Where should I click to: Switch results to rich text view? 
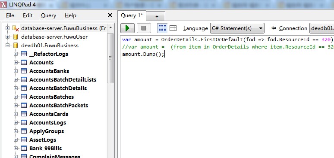[x=162, y=28]
